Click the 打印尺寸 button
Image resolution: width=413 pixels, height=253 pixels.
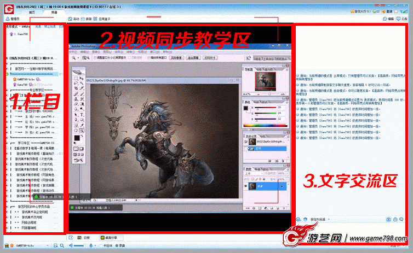pos(210,58)
